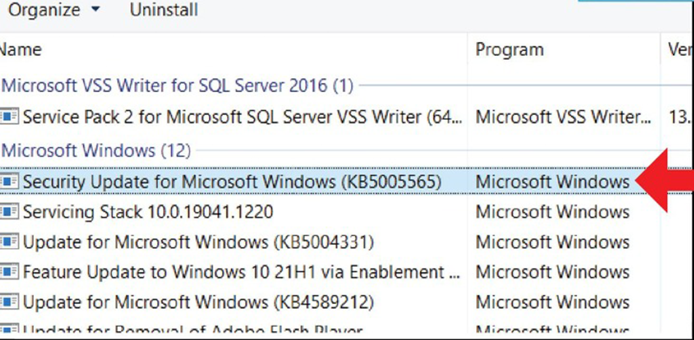694x340 pixels.
Task: Click the Microsoft VSS Writer program cell
Action: point(563,116)
